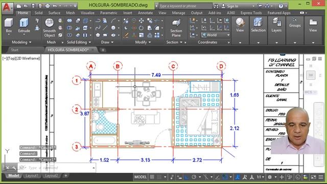Click the Save icon in quick access toolbar

[x=33, y=6]
